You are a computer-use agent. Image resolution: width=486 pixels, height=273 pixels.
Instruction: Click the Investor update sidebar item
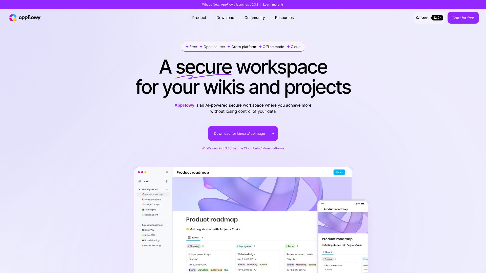152,199
